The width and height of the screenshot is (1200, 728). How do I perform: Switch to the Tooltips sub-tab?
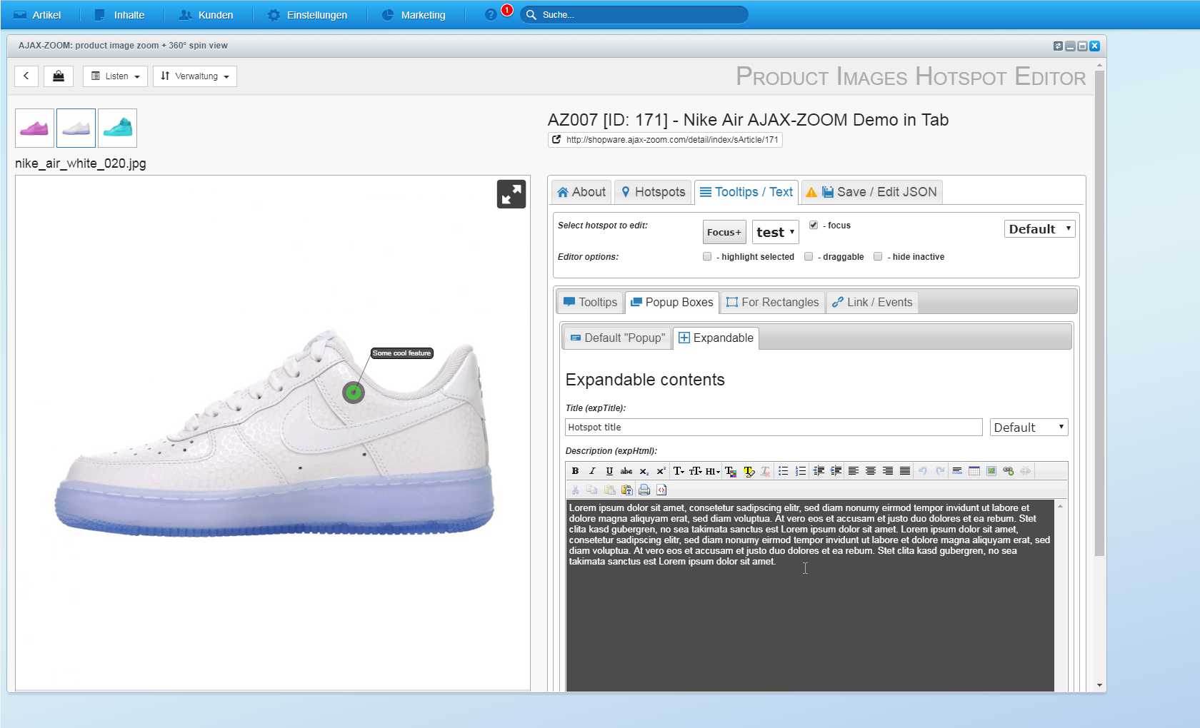click(x=590, y=302)
